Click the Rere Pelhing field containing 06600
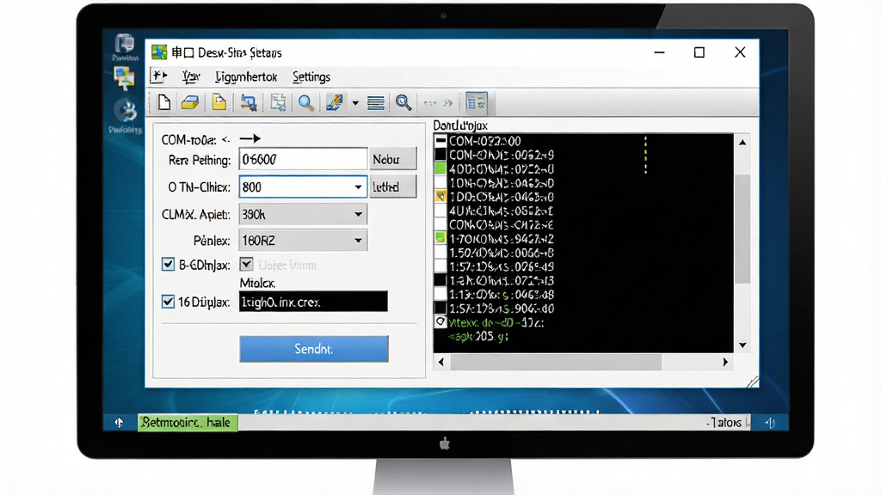The height and width of the screenshot is (495, 881). [x=303, y=159]
